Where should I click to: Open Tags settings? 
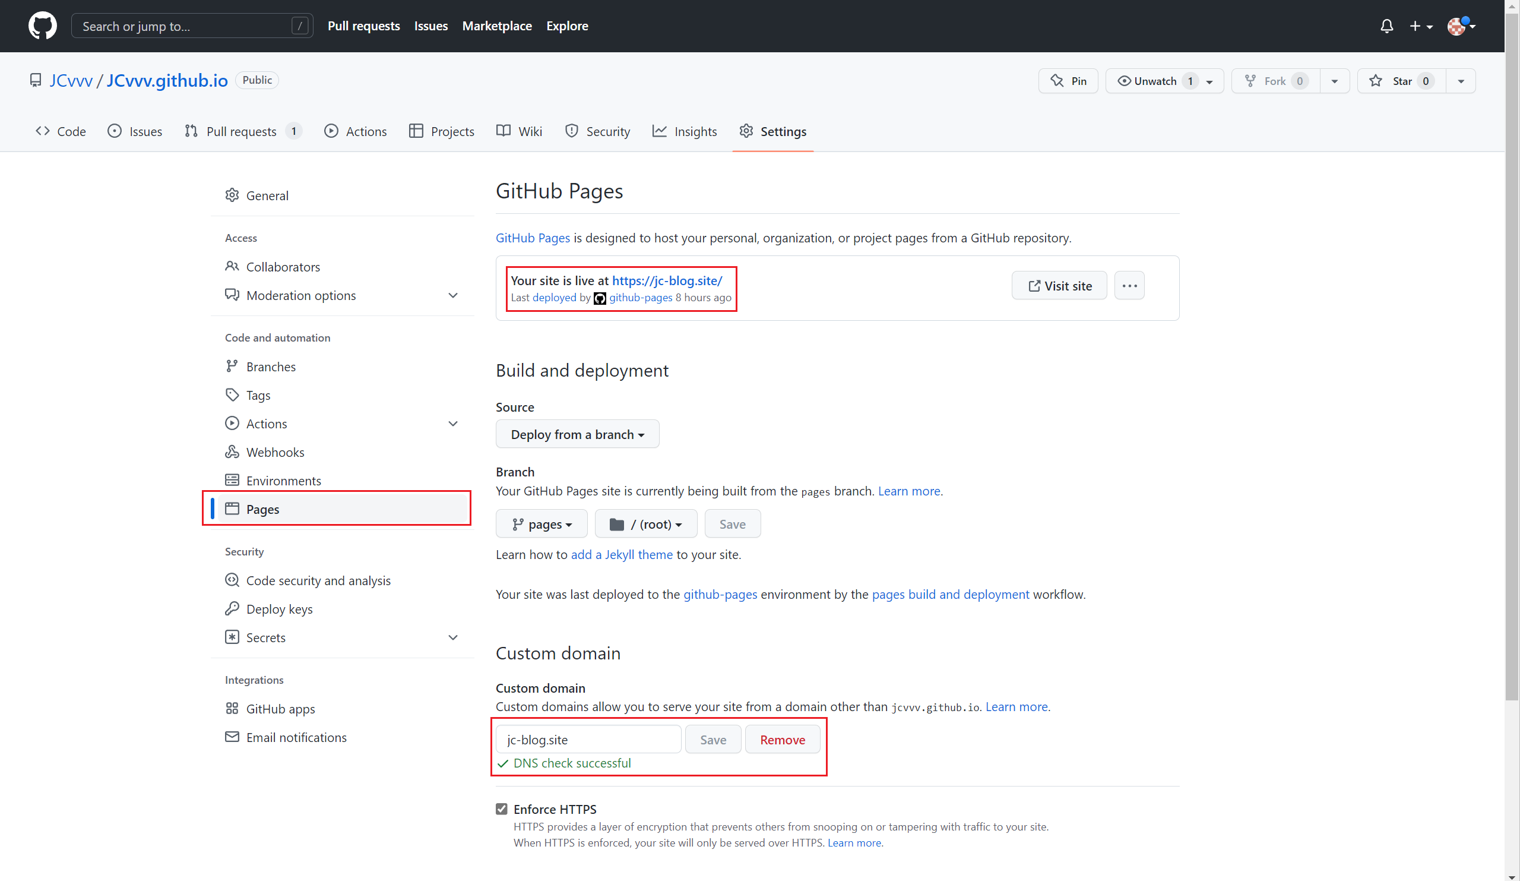click(342, 395)
